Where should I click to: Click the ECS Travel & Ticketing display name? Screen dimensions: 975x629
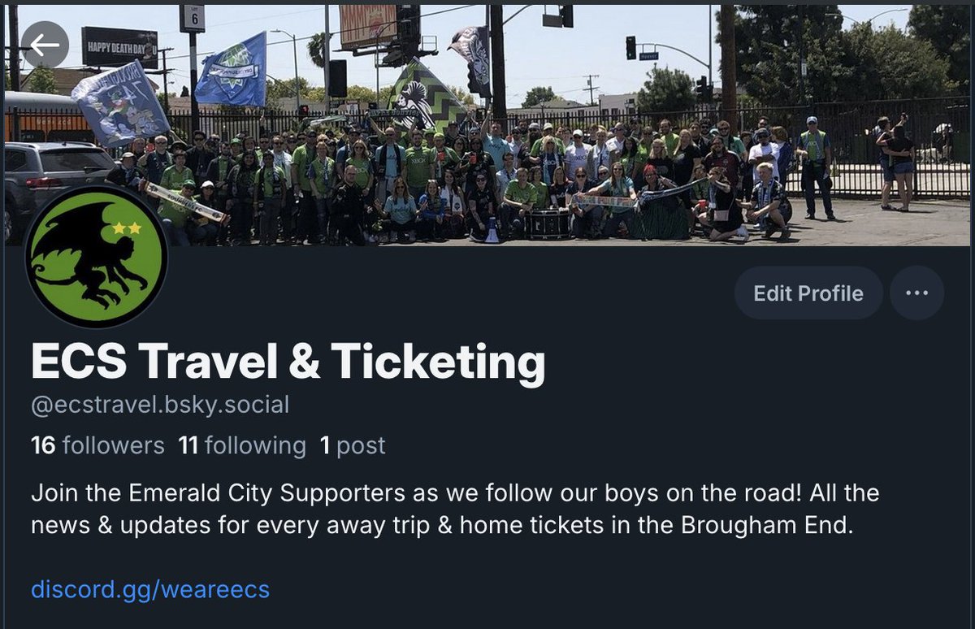pyautogui.click(x=288, y=362)
